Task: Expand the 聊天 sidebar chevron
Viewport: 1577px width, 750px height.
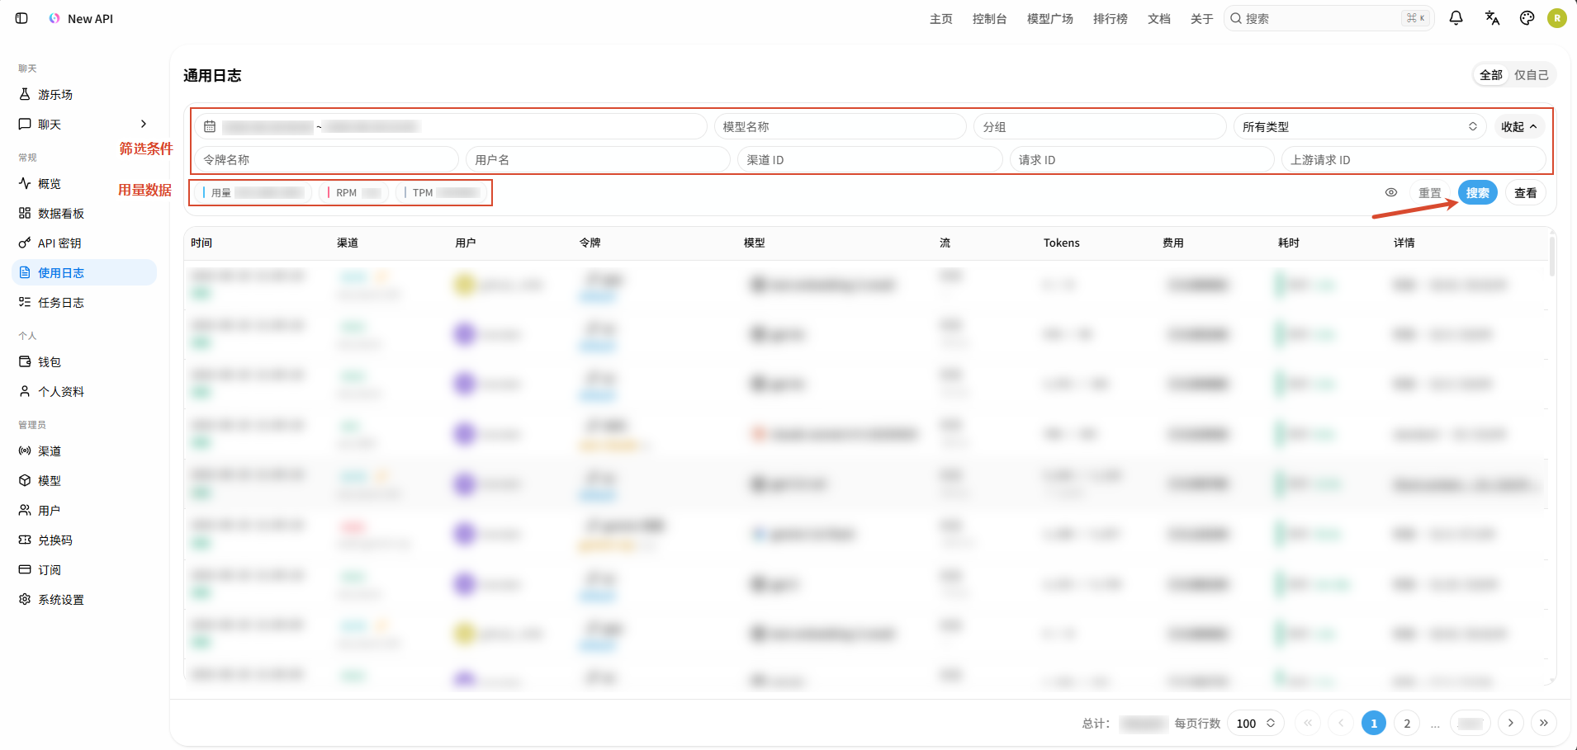Action: coord(144,125)
